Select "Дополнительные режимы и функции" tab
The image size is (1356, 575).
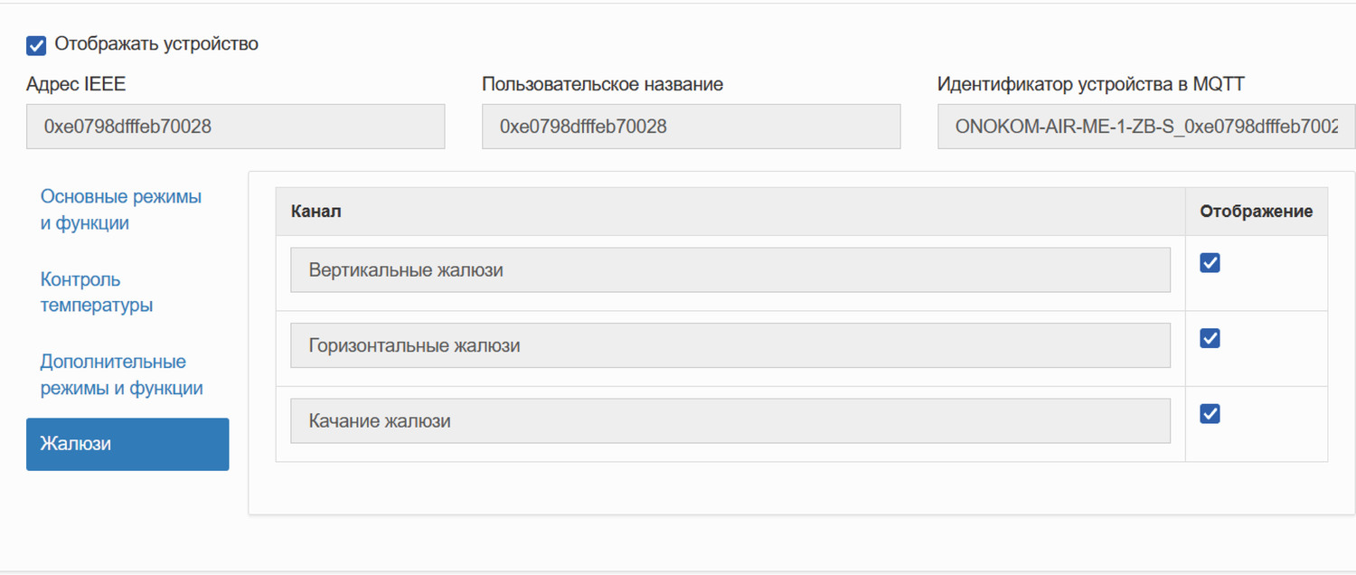[x=121, y=375]
